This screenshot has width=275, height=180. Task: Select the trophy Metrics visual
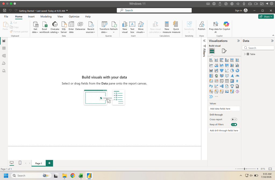232,86
